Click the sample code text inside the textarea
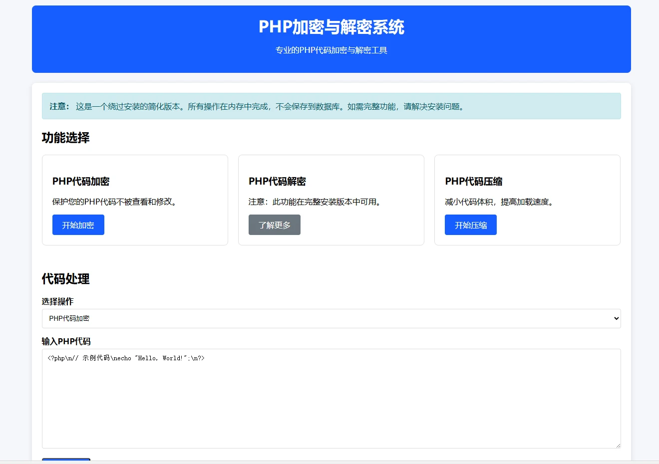 (126, 358)
